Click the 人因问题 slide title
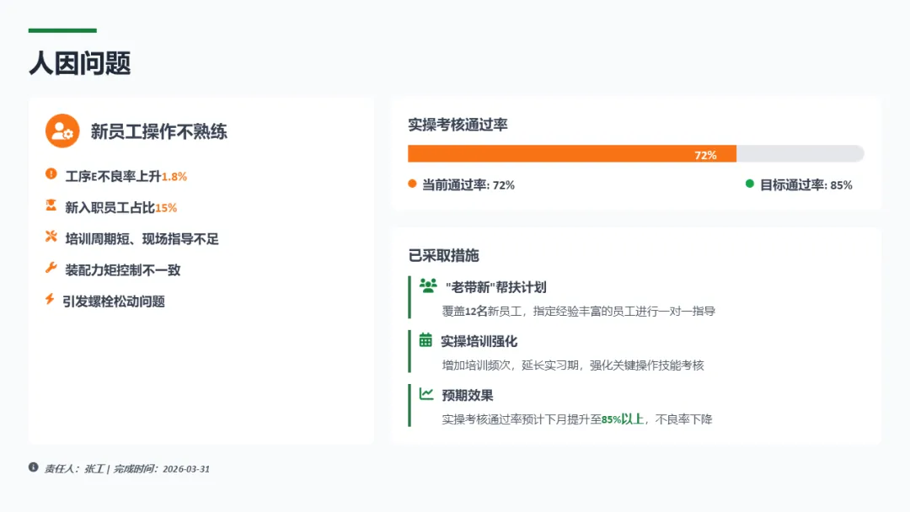910x512 pixels. 80,63
